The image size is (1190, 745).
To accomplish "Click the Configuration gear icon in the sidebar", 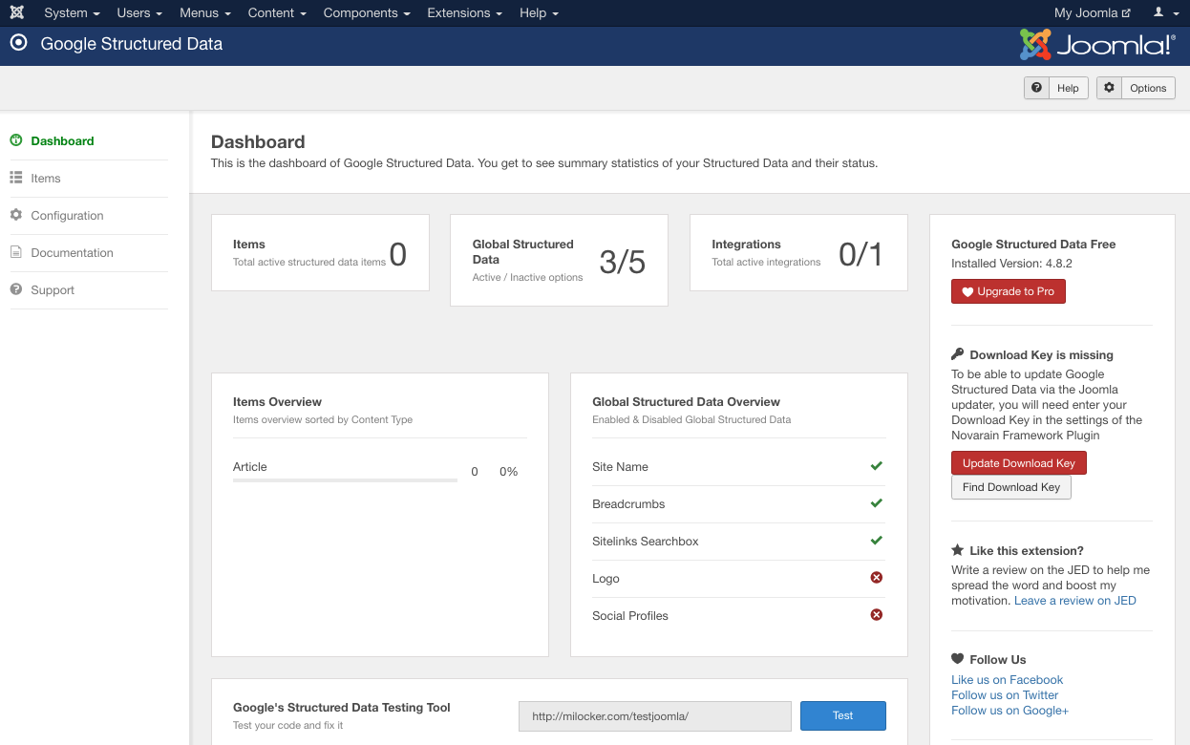I will click(16, 215).
